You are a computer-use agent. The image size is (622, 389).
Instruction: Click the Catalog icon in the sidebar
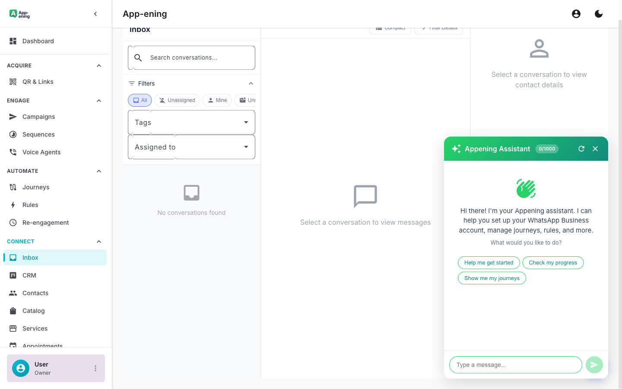[x=13, y=310]
